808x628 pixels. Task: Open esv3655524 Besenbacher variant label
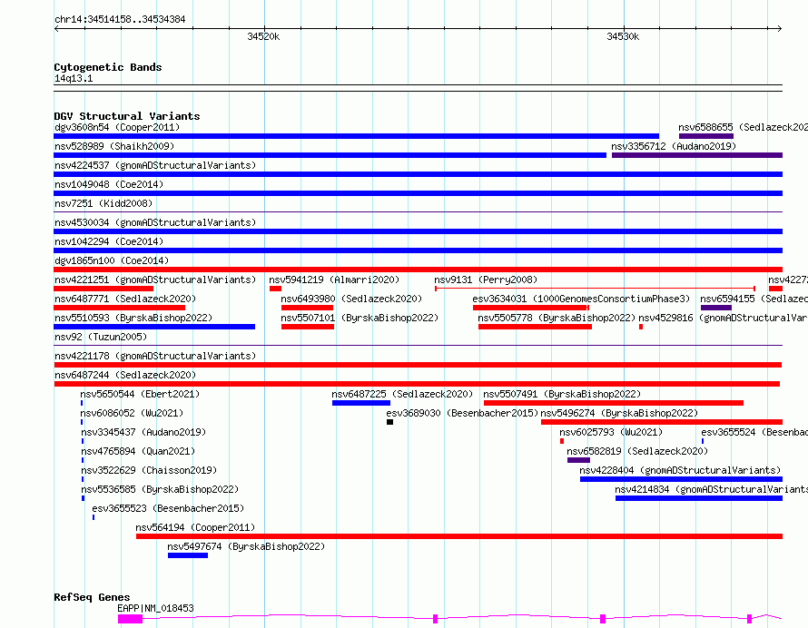(x=754, y=432)
